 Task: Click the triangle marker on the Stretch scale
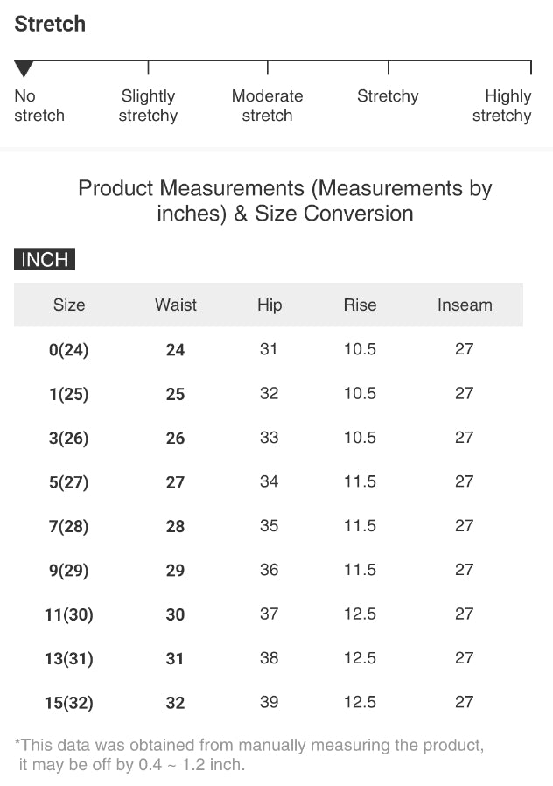(x=24, y=68)
